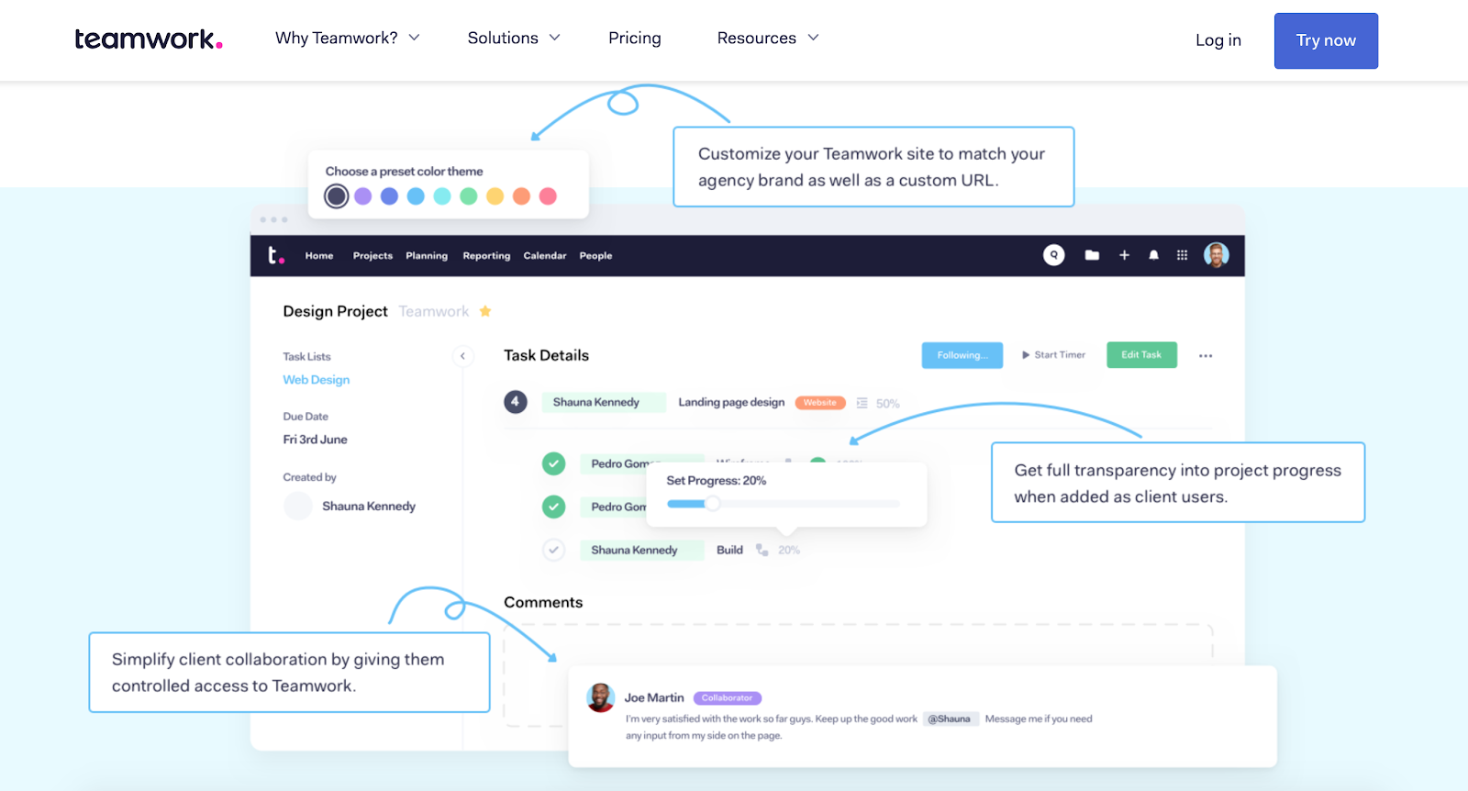Choose the orange color theme swatch
The width and height of the screenshot is (1468, 791).
pyautogui.click(x=521, y=196)
